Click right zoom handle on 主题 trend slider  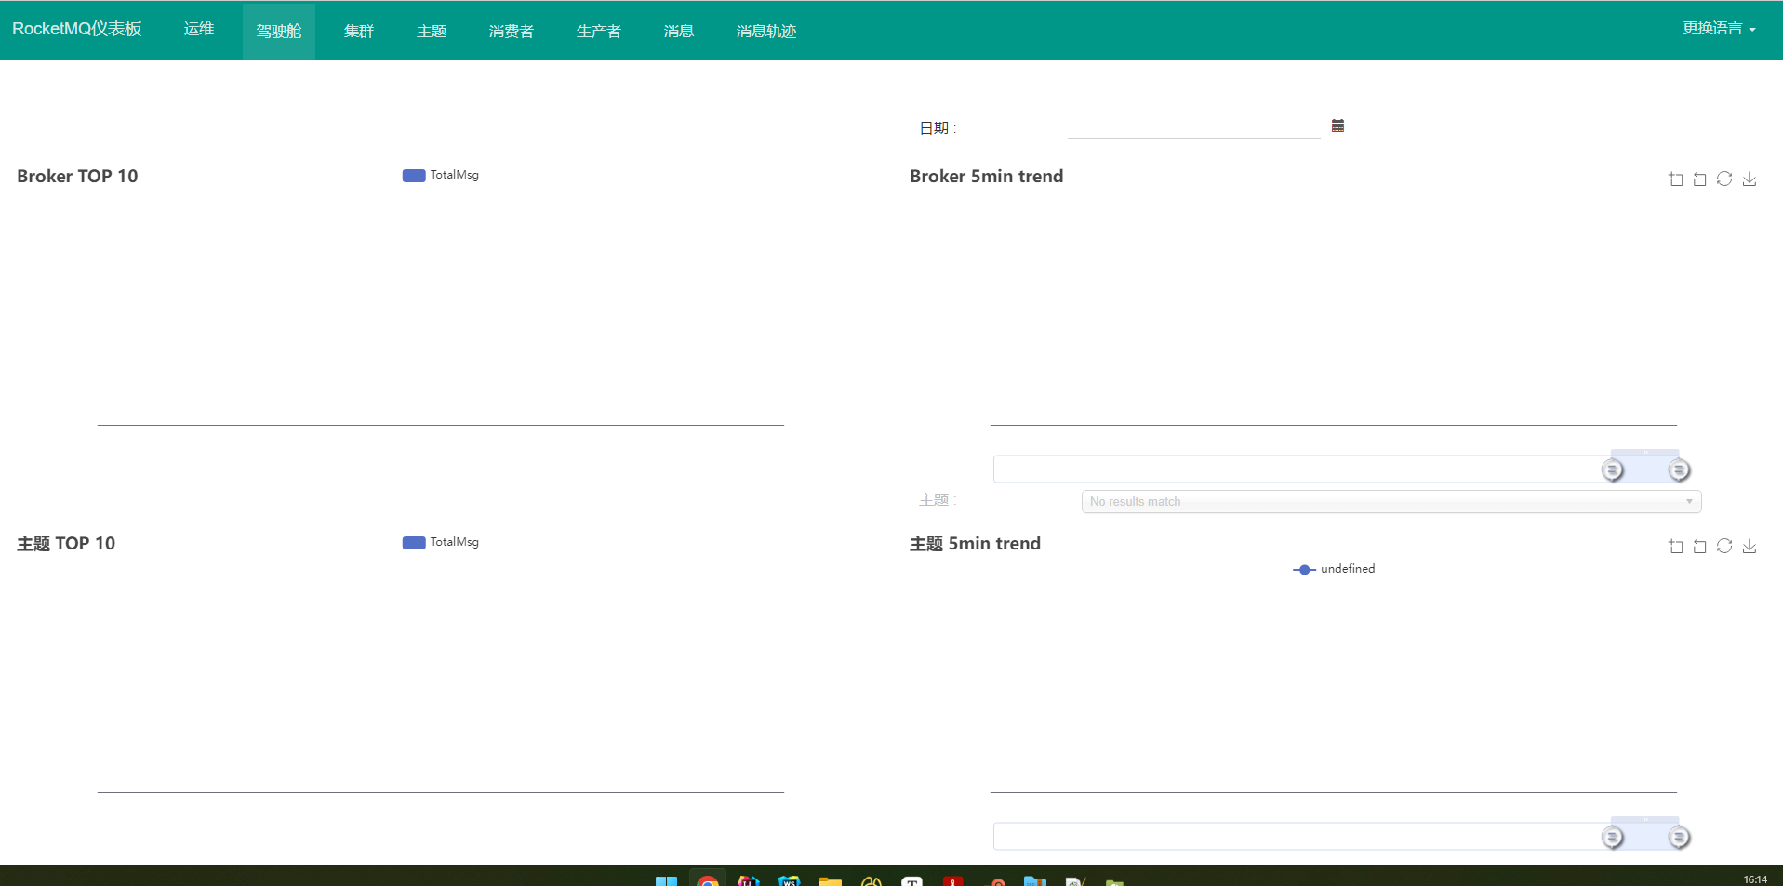tap(1679, 837)
